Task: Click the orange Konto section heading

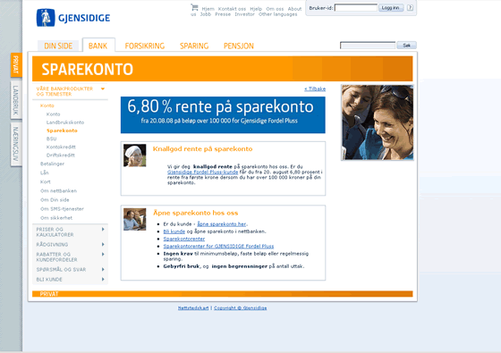Action: click(47, 105)
